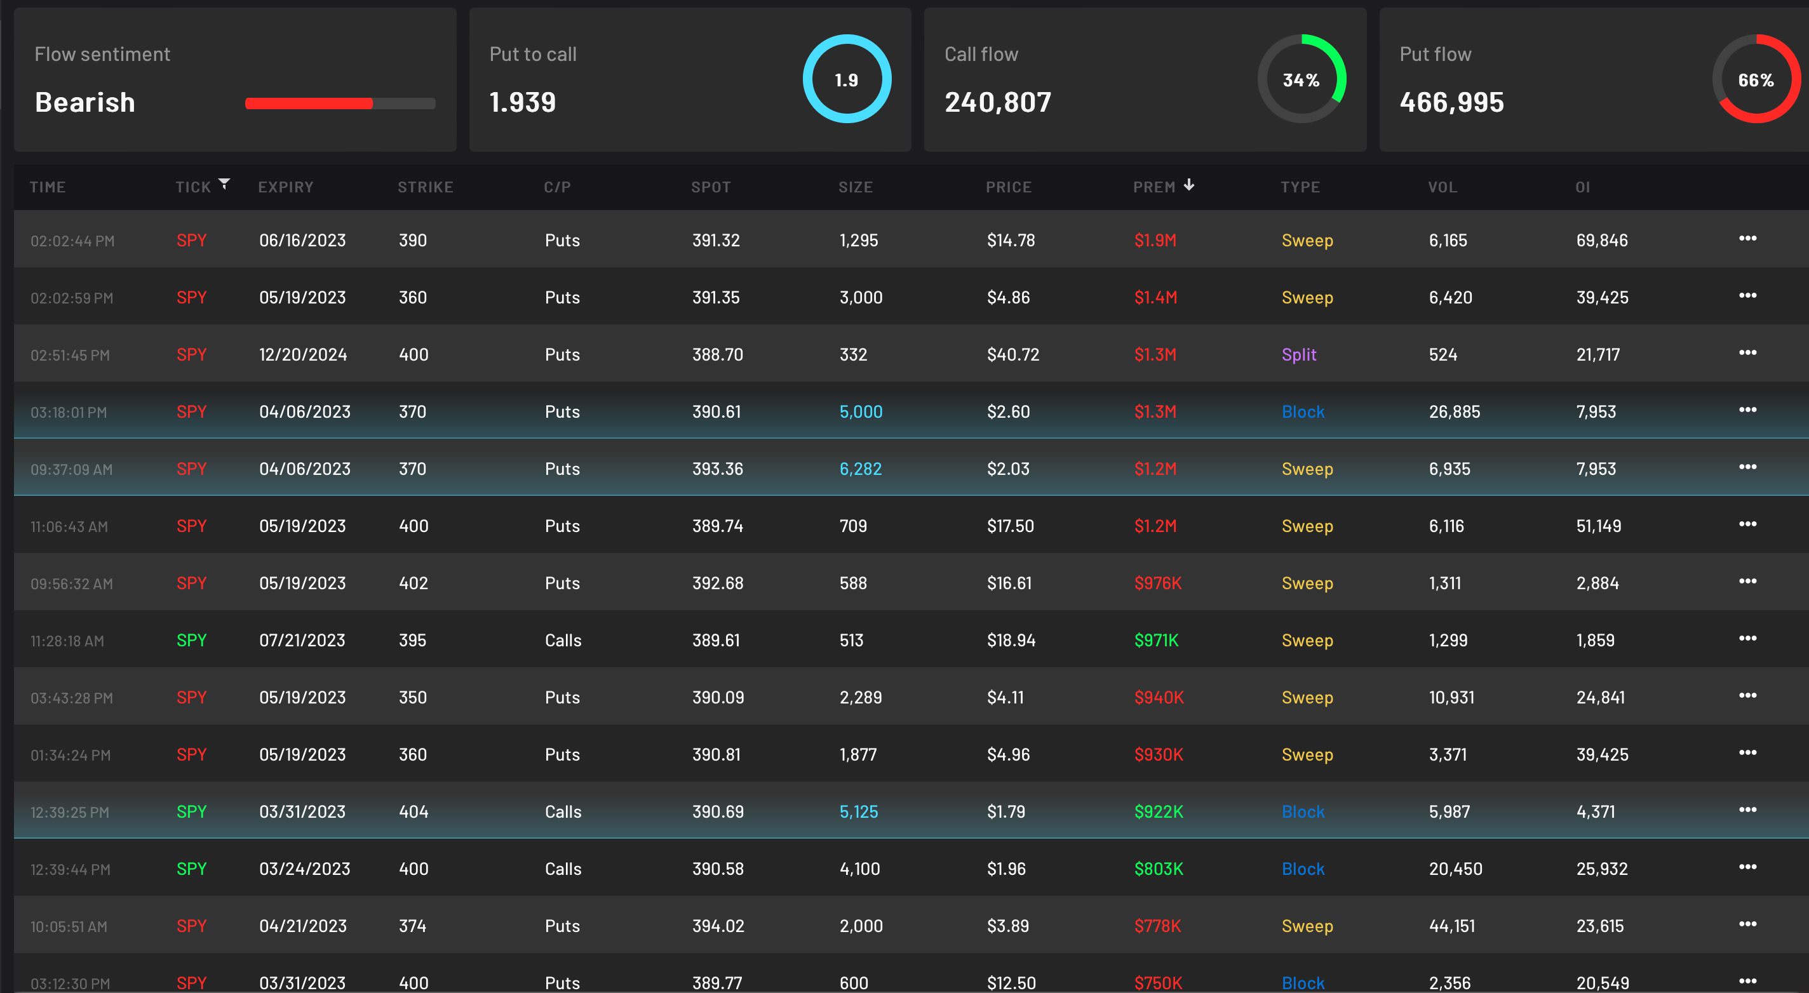
Task: Open three-dot menu for 12/20/2024 Split row
Action: [x=1747, y=353]
